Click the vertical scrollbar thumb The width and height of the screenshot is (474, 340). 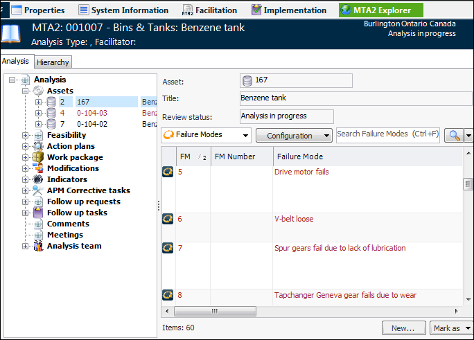468,184
